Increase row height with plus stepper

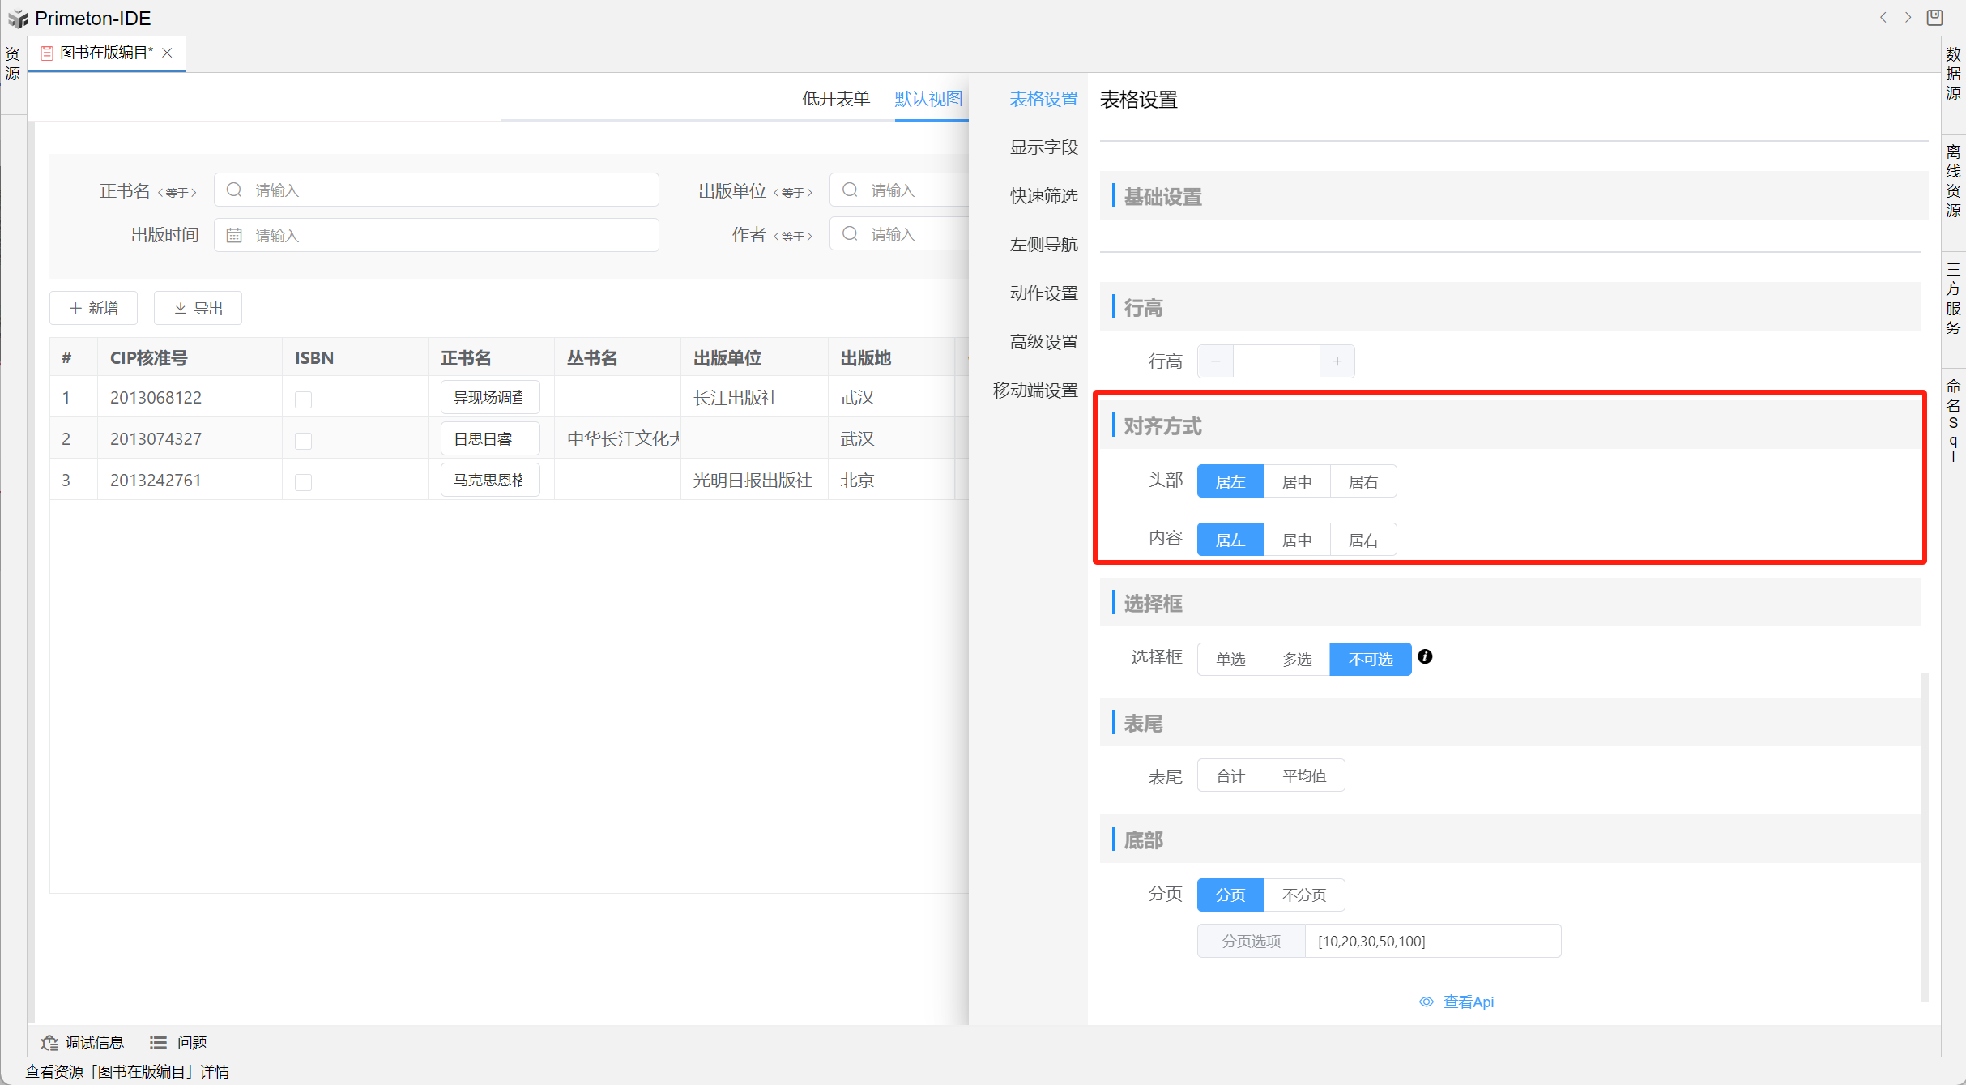pos(1337,361)
